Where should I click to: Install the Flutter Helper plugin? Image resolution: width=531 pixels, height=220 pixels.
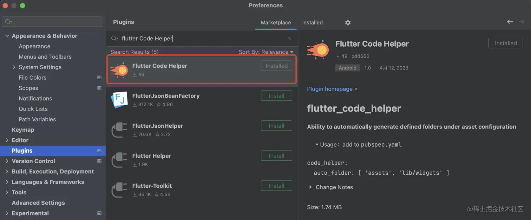276,156
